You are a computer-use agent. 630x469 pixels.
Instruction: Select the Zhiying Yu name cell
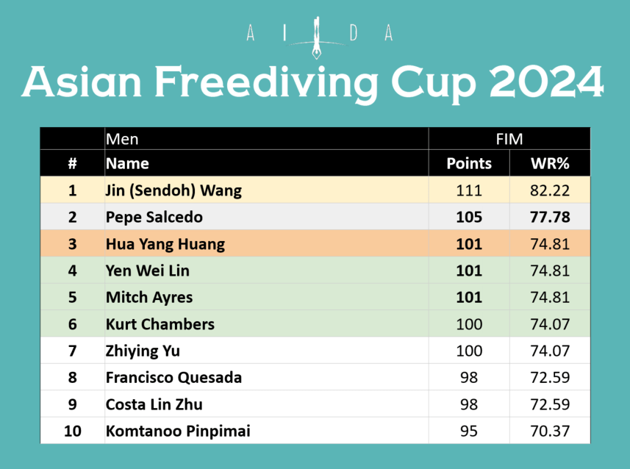tap(143, 351)
